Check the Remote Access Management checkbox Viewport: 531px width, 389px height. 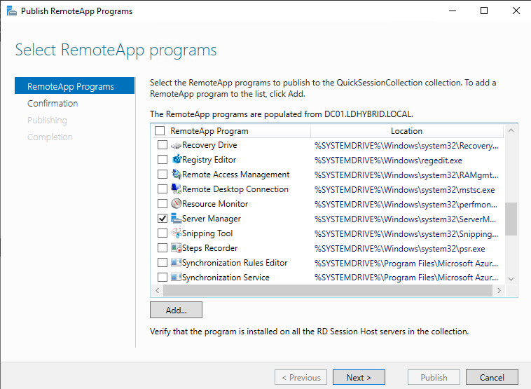pyautogui.click(x=163, y=175)
